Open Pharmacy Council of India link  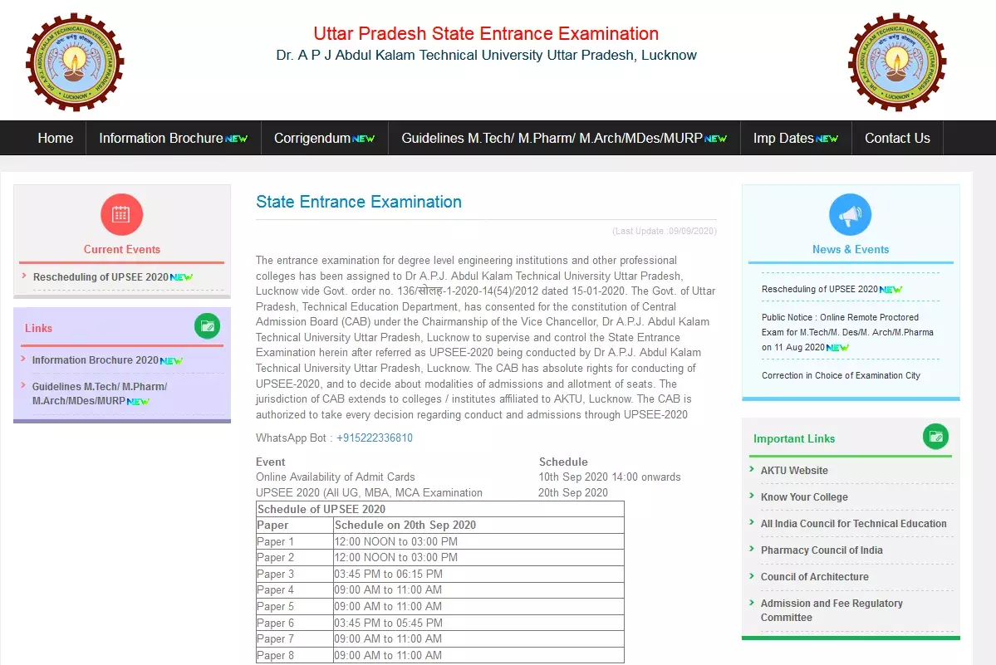[x=822, y=550]
